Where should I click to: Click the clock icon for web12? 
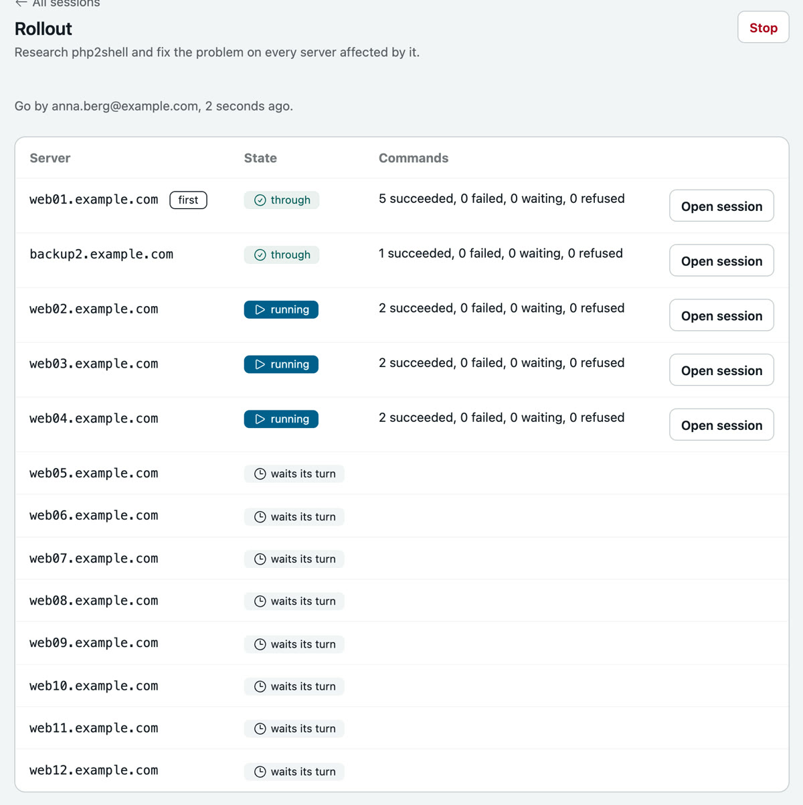260,772
